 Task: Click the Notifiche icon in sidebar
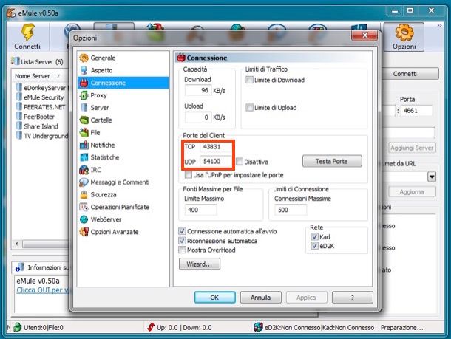point(84,145)
